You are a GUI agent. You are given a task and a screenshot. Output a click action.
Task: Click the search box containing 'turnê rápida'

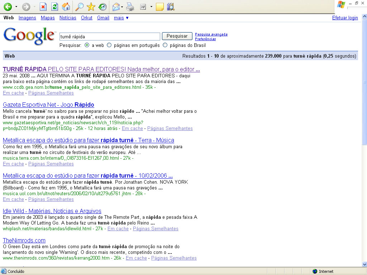(x=109, y=37)
